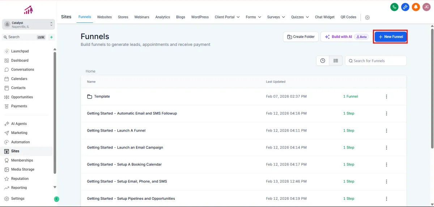Expand the Quizzes dropdown
The image size is (434, 207).
[x=300, y=17]
